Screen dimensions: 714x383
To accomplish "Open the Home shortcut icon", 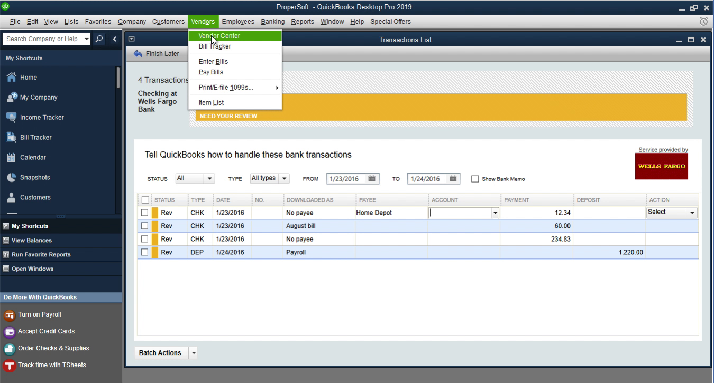I will click(11, 77).
